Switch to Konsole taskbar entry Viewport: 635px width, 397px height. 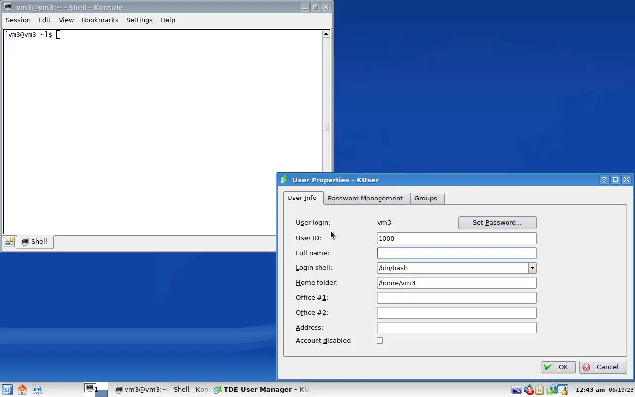click(x=162, y=390)
